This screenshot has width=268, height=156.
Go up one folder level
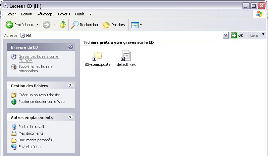[63, 25]
